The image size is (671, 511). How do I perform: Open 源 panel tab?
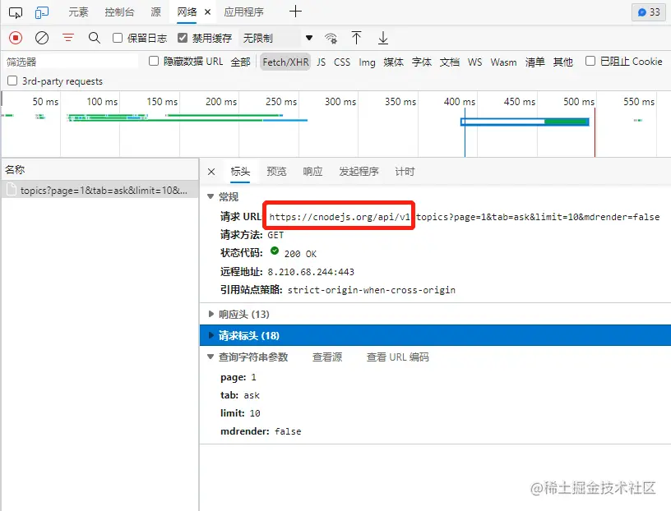[x=155, y=12]
